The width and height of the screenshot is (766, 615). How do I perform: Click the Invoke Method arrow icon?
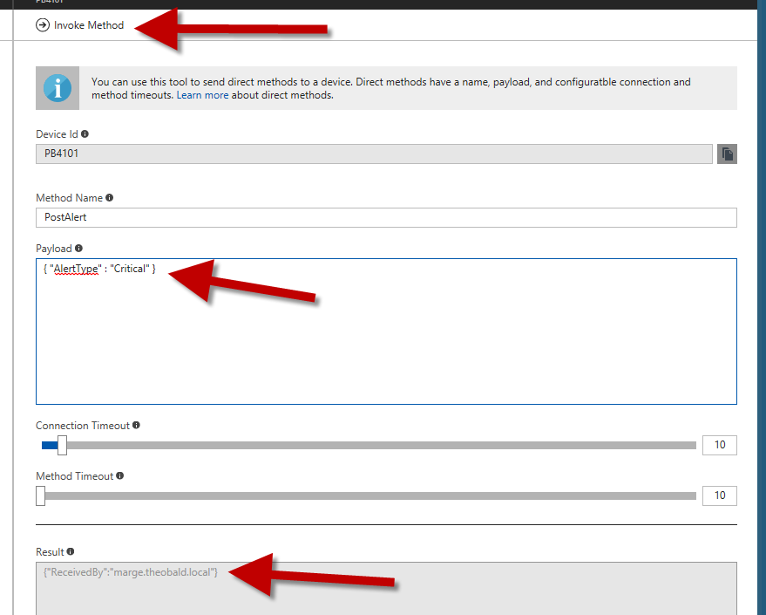click(x=43, y=25)
